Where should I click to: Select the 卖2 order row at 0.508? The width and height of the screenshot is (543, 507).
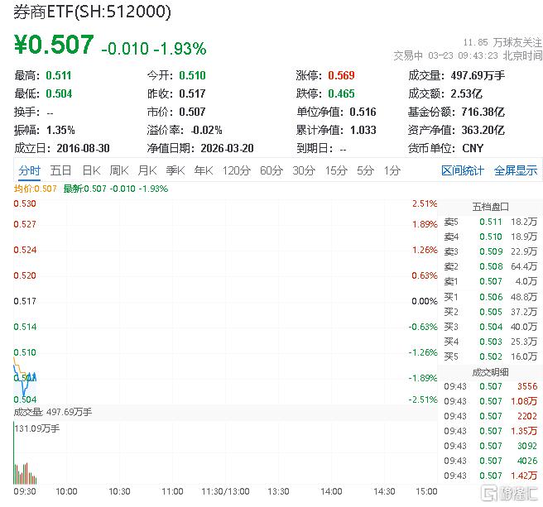click(490, 266)
